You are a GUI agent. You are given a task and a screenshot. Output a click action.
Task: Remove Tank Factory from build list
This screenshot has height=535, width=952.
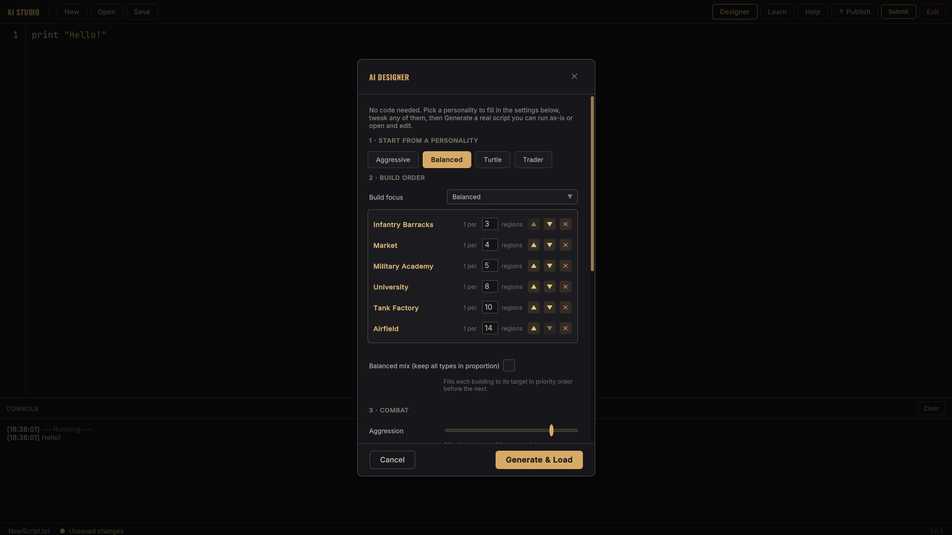click(566, 307)
